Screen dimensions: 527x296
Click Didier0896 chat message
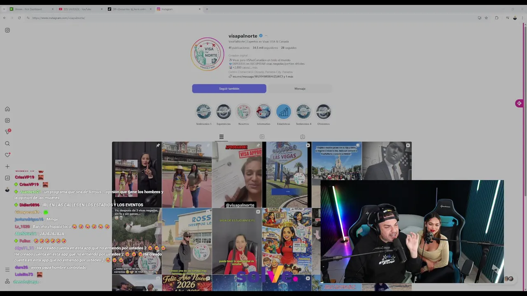coord(79,205)
